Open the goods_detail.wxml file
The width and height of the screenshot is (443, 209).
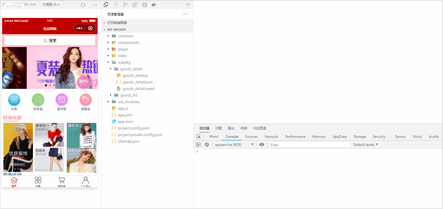138,89
